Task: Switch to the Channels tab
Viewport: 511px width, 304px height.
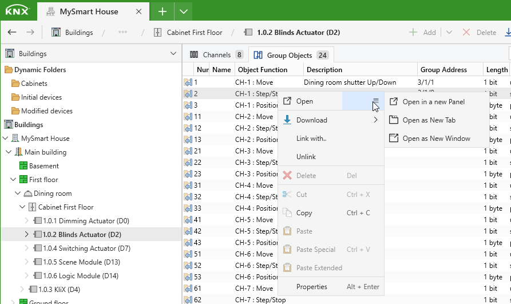Action: (x=216, y=55)
